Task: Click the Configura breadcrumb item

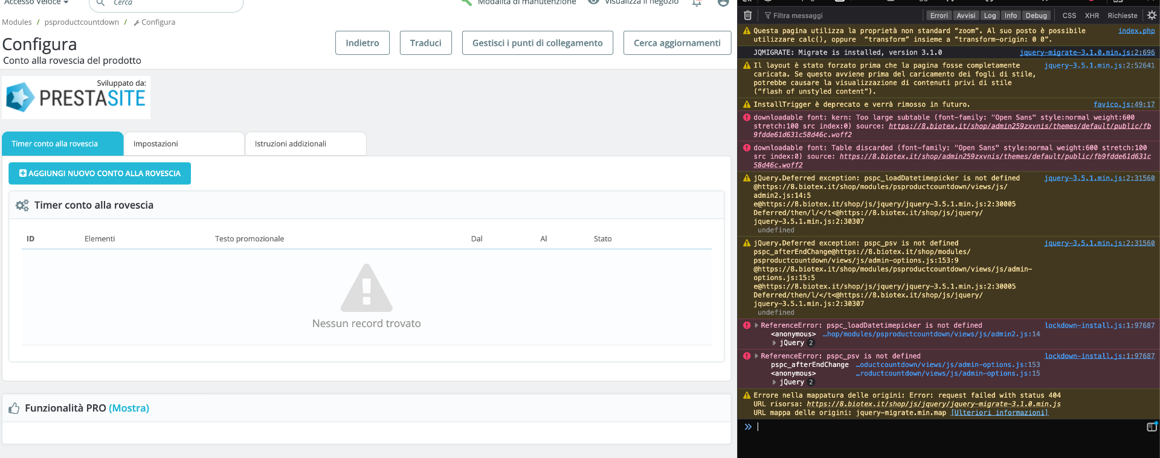Action: (x=155, y=22)
